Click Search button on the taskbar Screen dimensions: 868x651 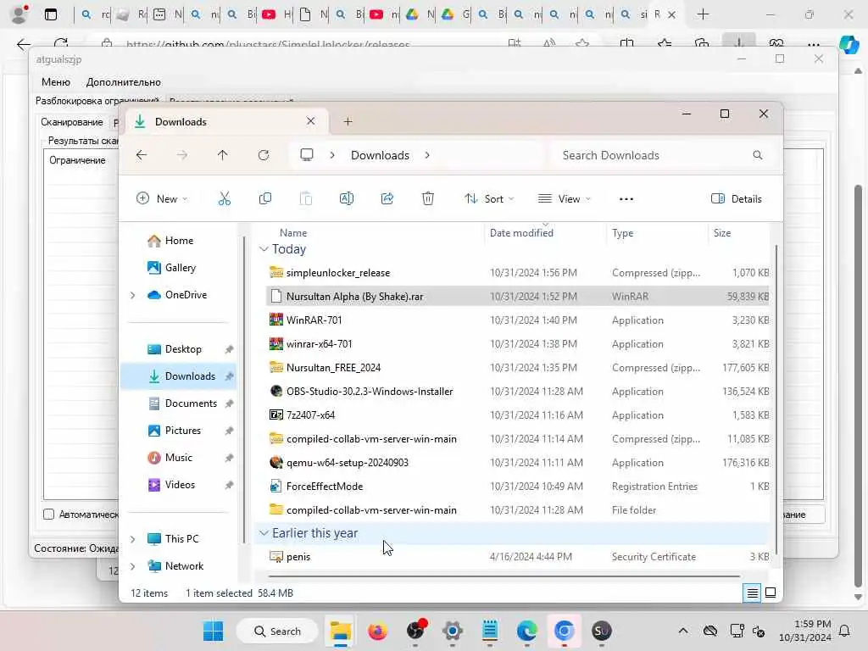(x=277, y=631)
